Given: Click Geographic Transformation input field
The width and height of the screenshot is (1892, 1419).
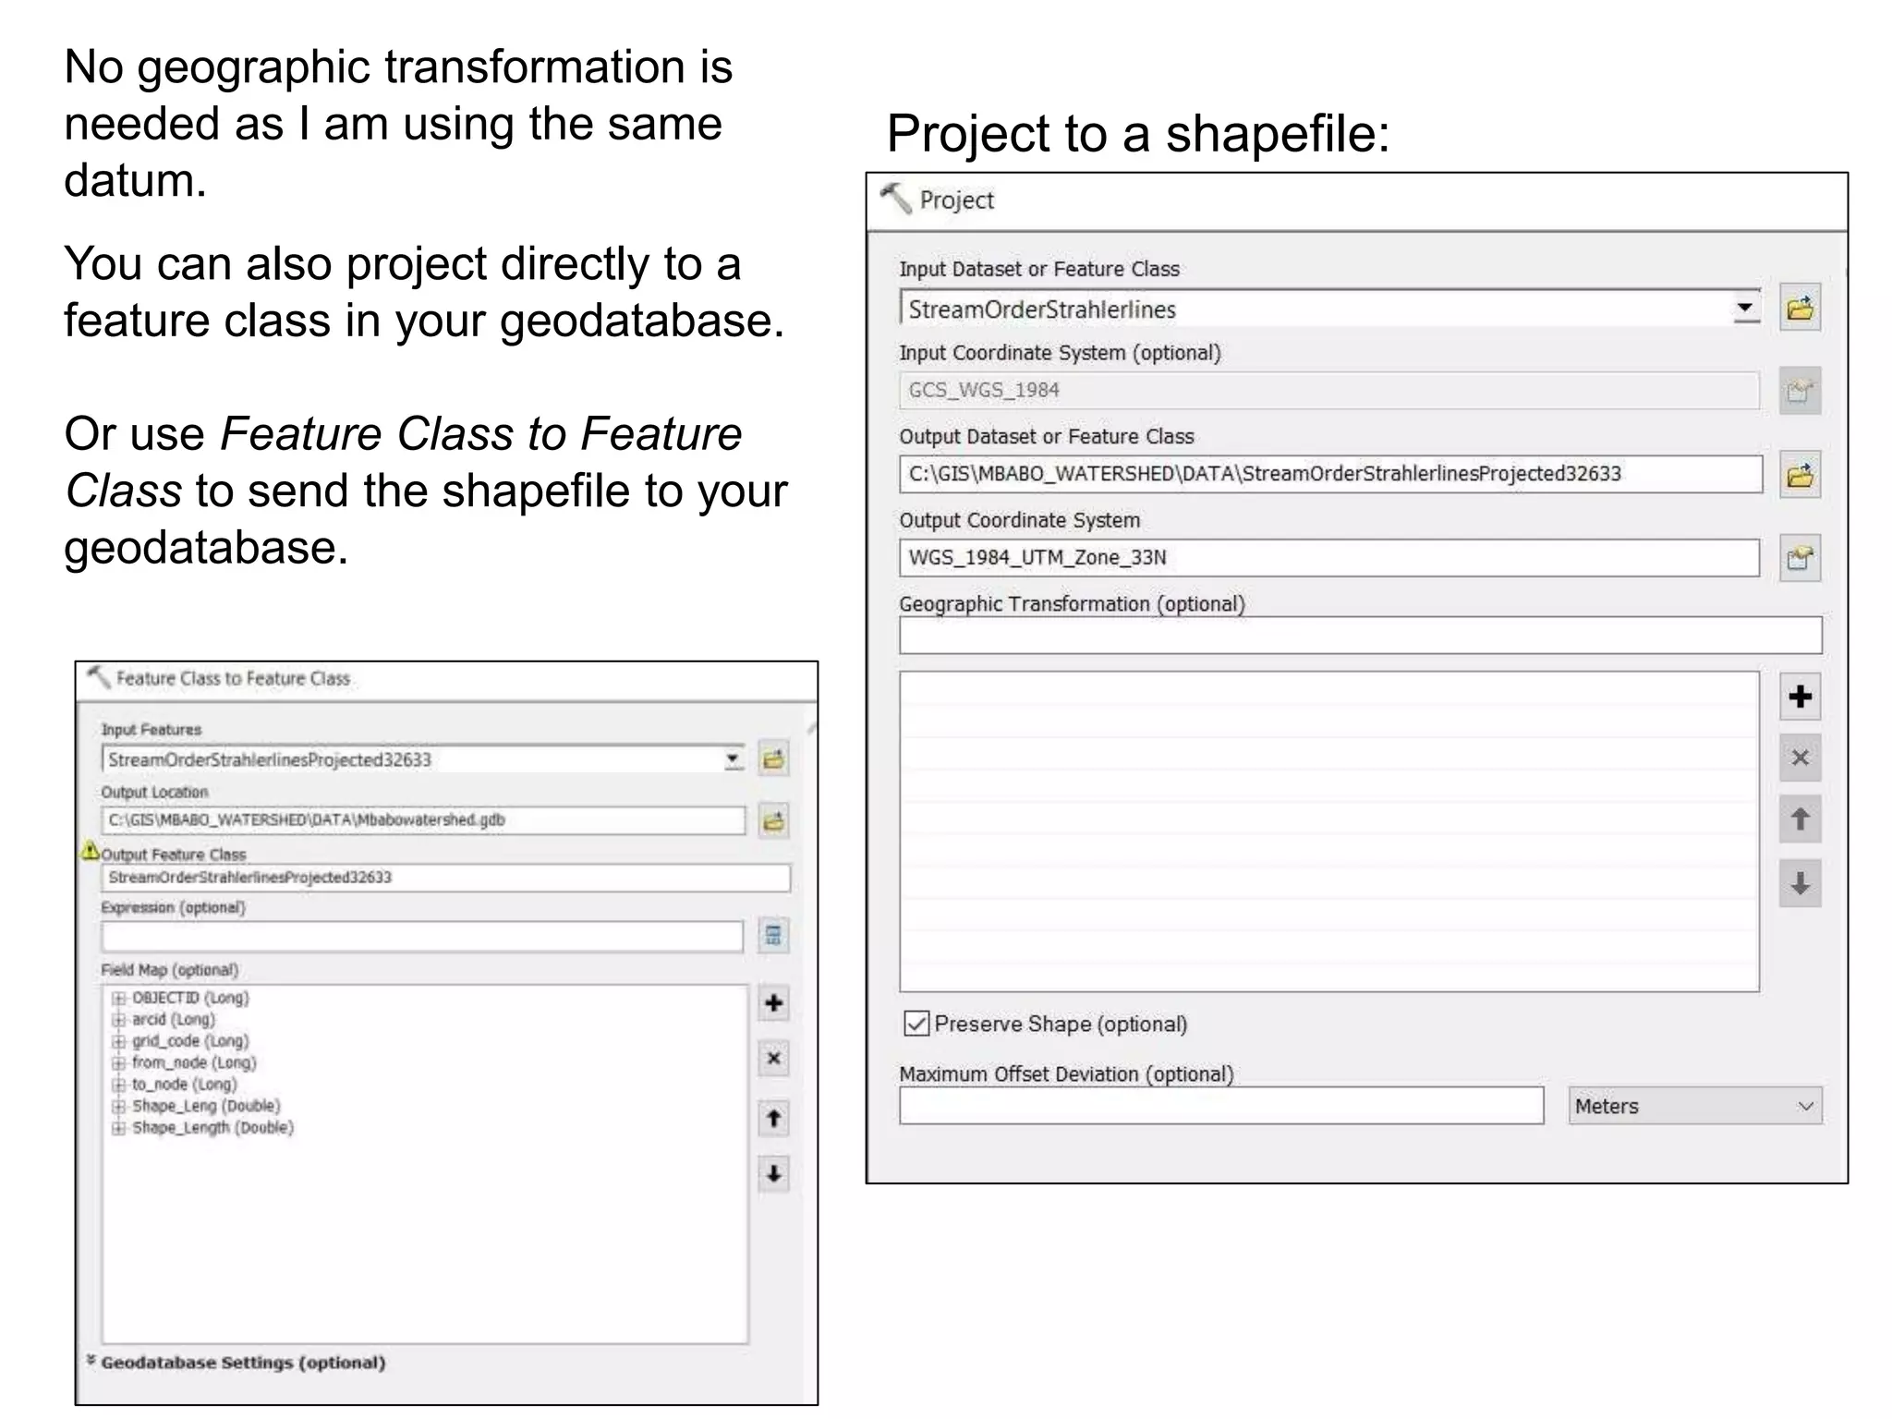Looking at the screenshot, I should (x=1361, y=636).
